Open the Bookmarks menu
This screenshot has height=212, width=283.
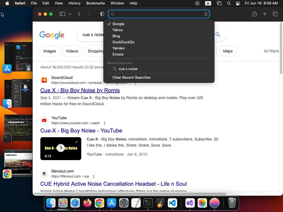point(95,3)
